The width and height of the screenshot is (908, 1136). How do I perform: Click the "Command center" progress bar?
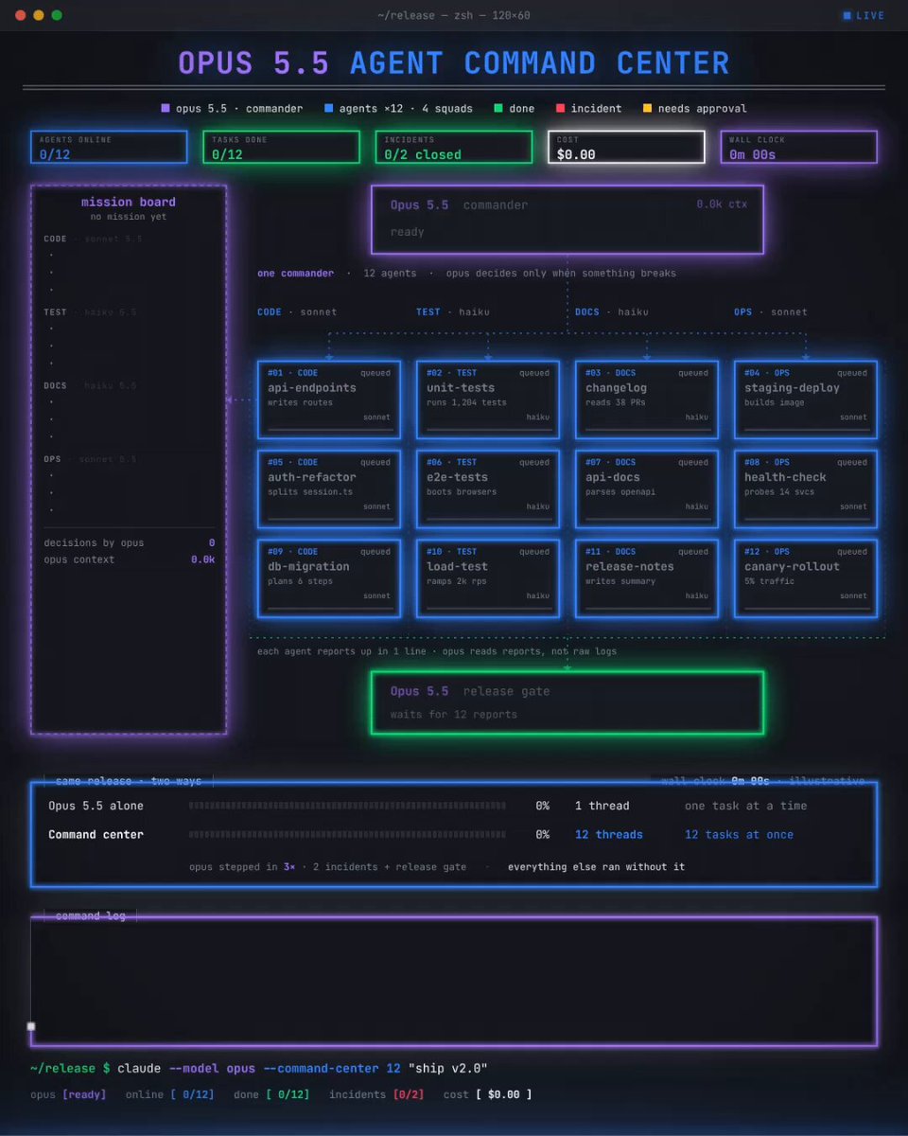click(x=347, y=835)
